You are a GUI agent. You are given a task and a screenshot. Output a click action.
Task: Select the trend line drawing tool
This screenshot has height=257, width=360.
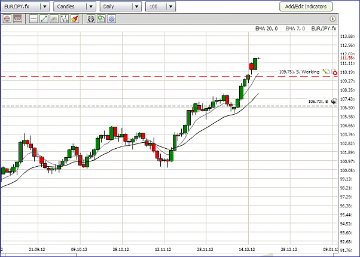click(44, 19)
